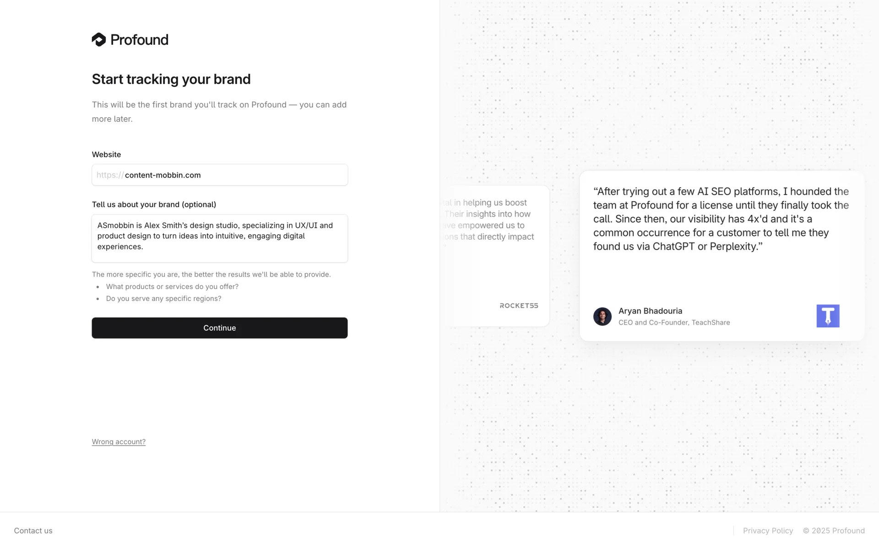The height and width of the screenshot is (549, 879).
Task: Click into the brand description text area
Action: point(220,238)
